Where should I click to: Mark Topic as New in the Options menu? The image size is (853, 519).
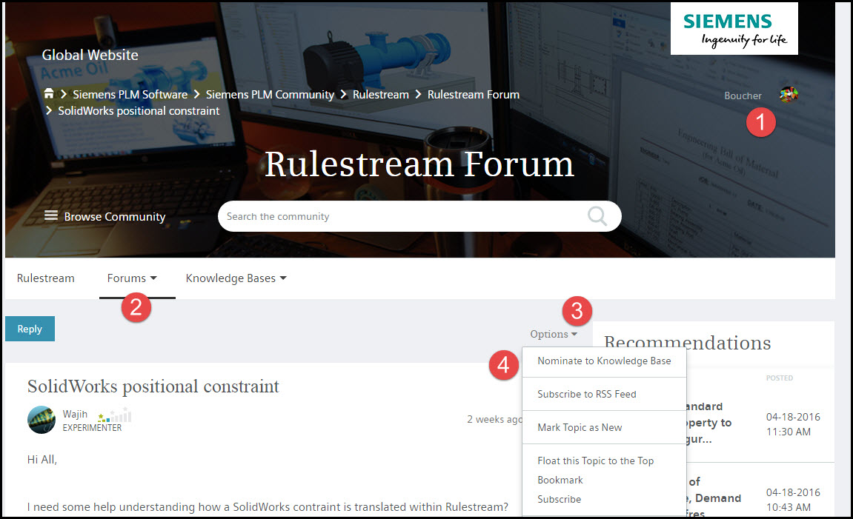click(580, 427)
